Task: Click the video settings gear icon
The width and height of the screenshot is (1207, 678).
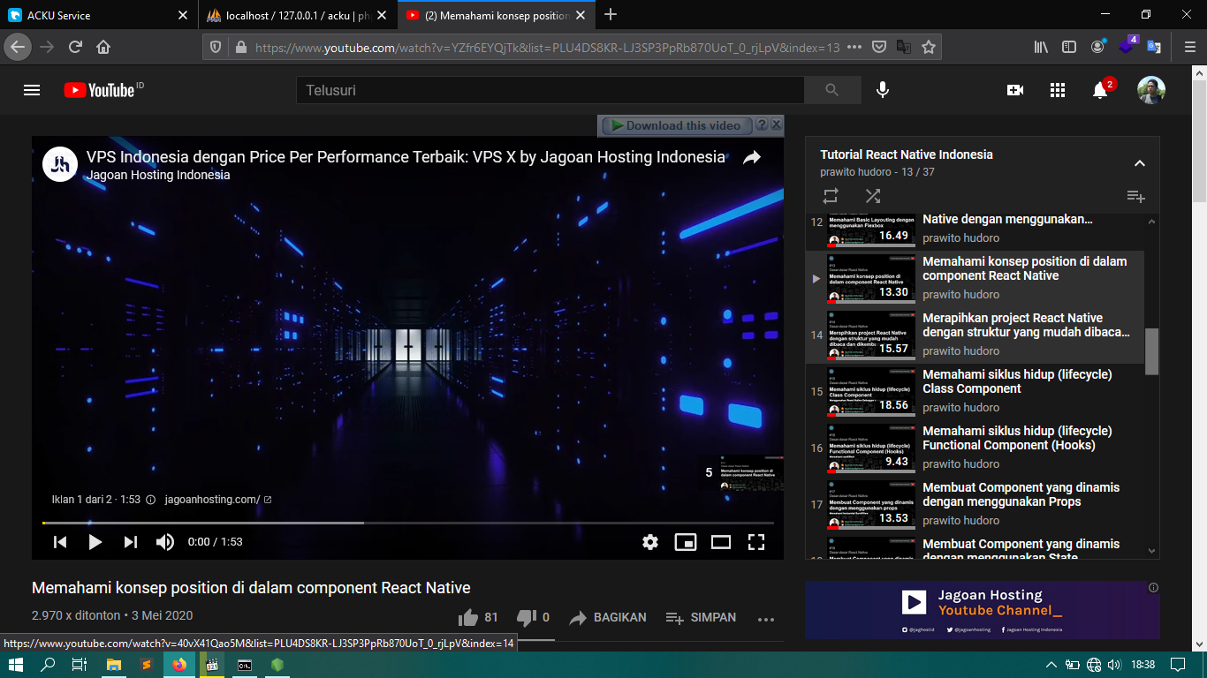Action: 650,542
